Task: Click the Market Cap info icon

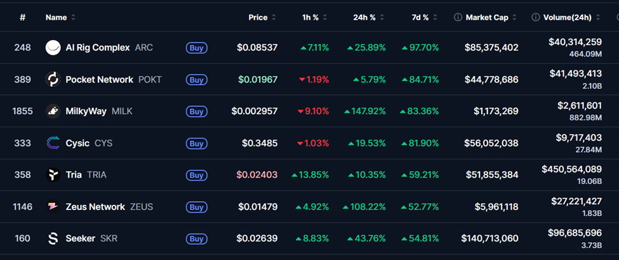Action: coord(458,17)
